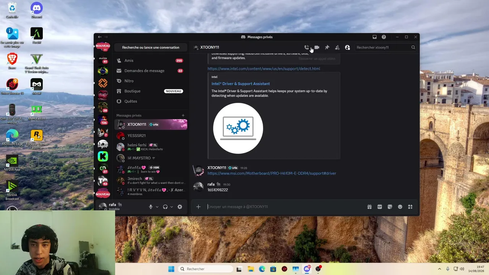Select the XTOONY11 conversation in the list
The image size is (489, 275).
tap(151, 125)
